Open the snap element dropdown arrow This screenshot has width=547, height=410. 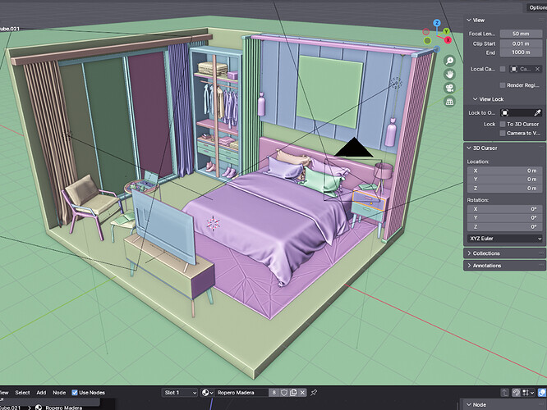532,393
